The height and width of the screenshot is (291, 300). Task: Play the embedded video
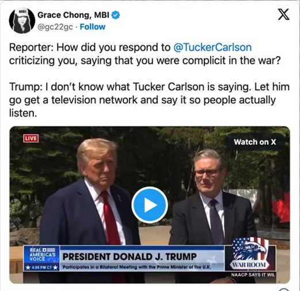pyautogui.click(x=150, y=205)
